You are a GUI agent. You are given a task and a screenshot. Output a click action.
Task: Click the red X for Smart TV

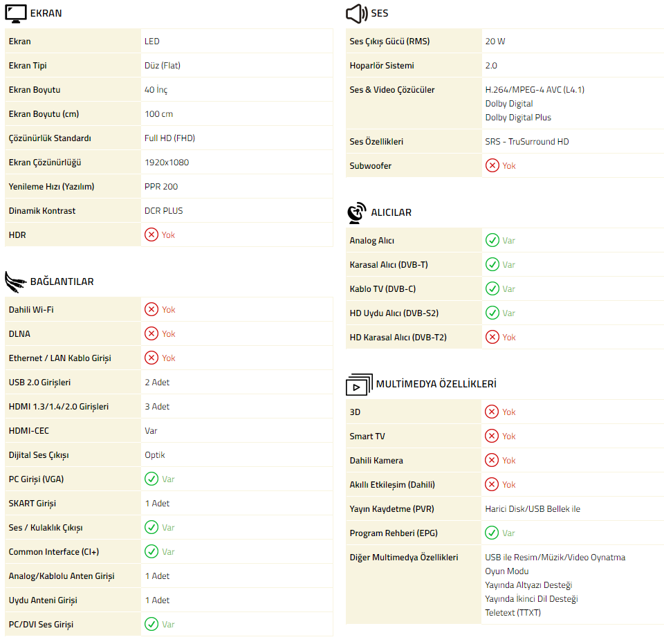tap(492, 436)
